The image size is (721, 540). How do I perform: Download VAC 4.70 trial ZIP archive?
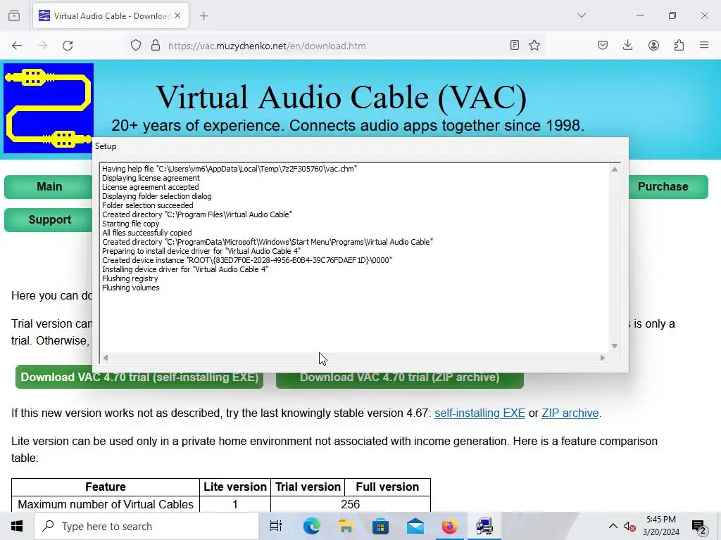[400, 378]
